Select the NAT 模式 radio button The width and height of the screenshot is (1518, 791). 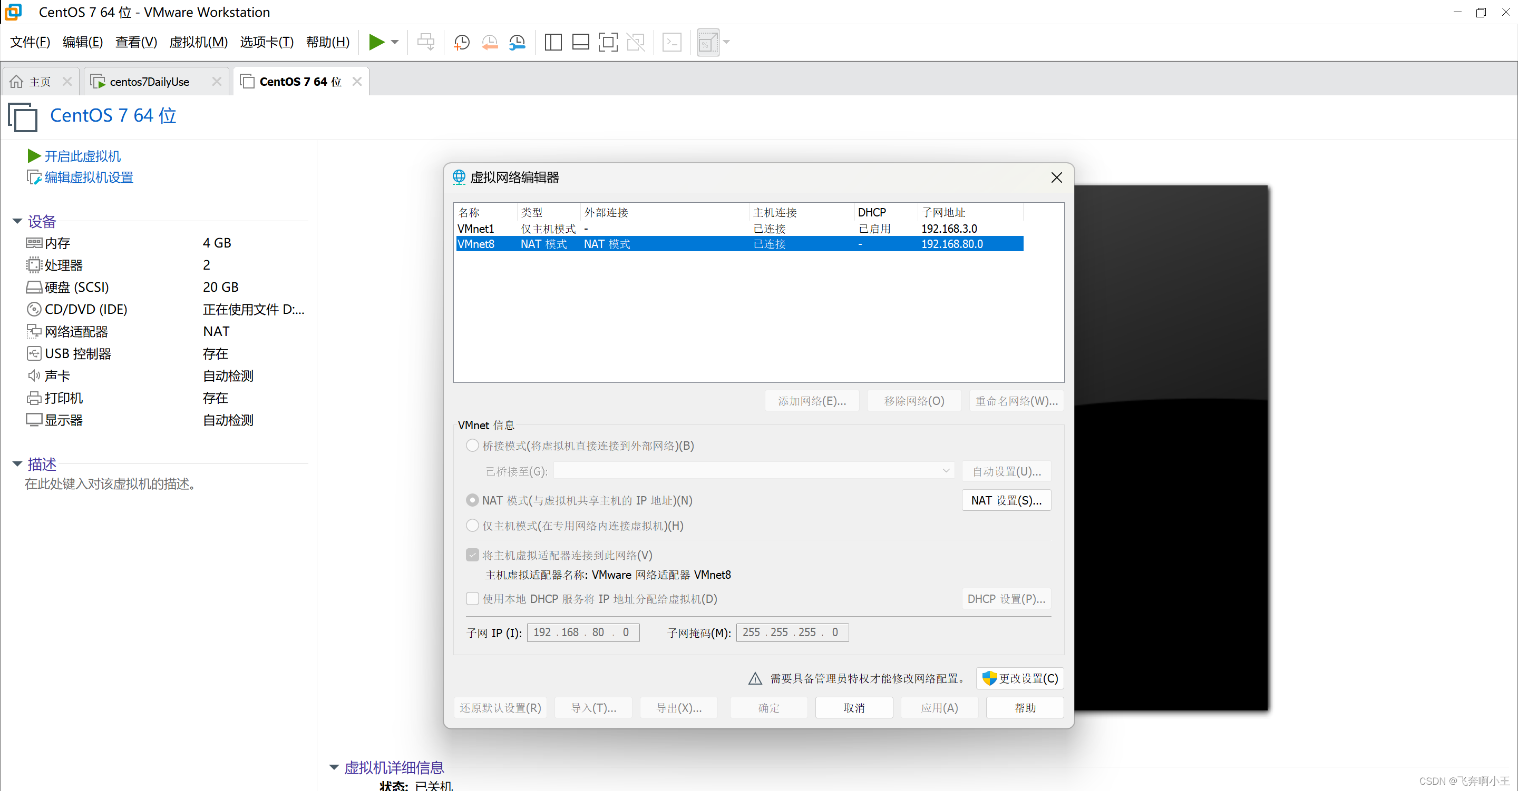pos(472,500)
